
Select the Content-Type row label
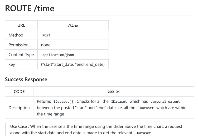tap(21, 55)
